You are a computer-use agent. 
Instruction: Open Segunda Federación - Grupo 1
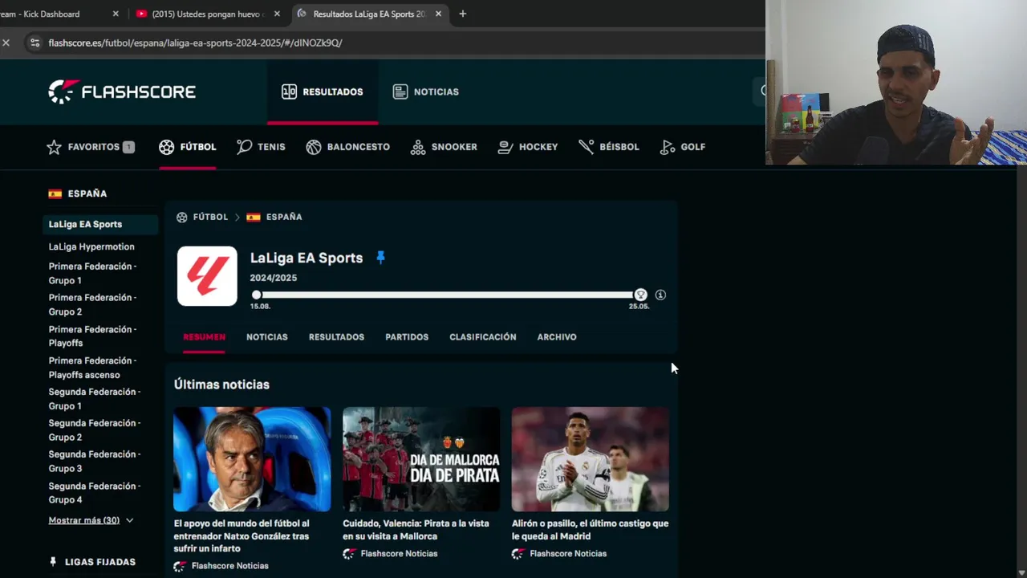pyautogui.click(x=94, y=399)
